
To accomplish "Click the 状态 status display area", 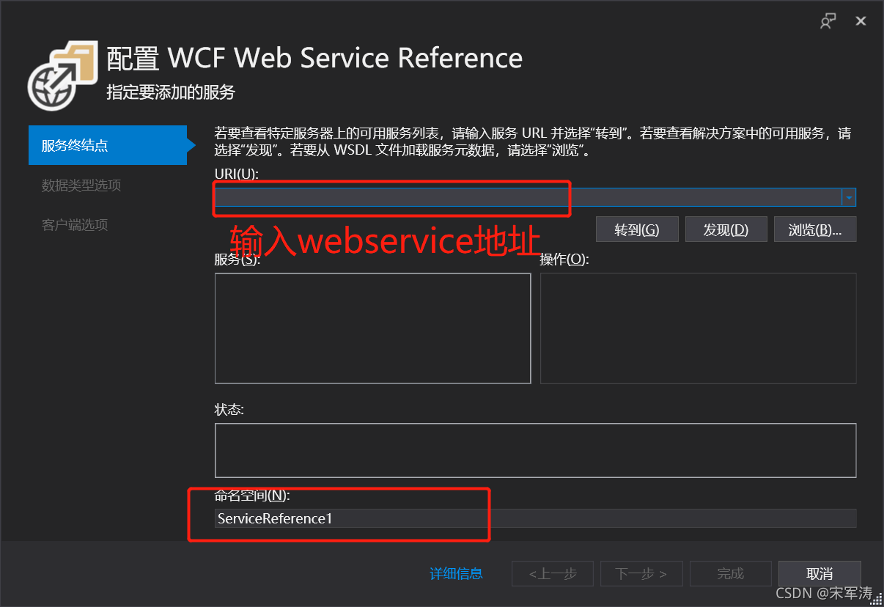I will click(535, 451).
